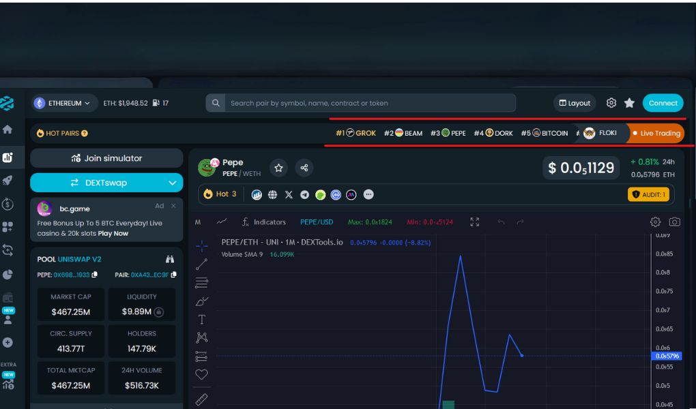Click the binoculars icon in Pool panel
The width and height of the screenshot is (696, 409).
[x=170, y=259]
